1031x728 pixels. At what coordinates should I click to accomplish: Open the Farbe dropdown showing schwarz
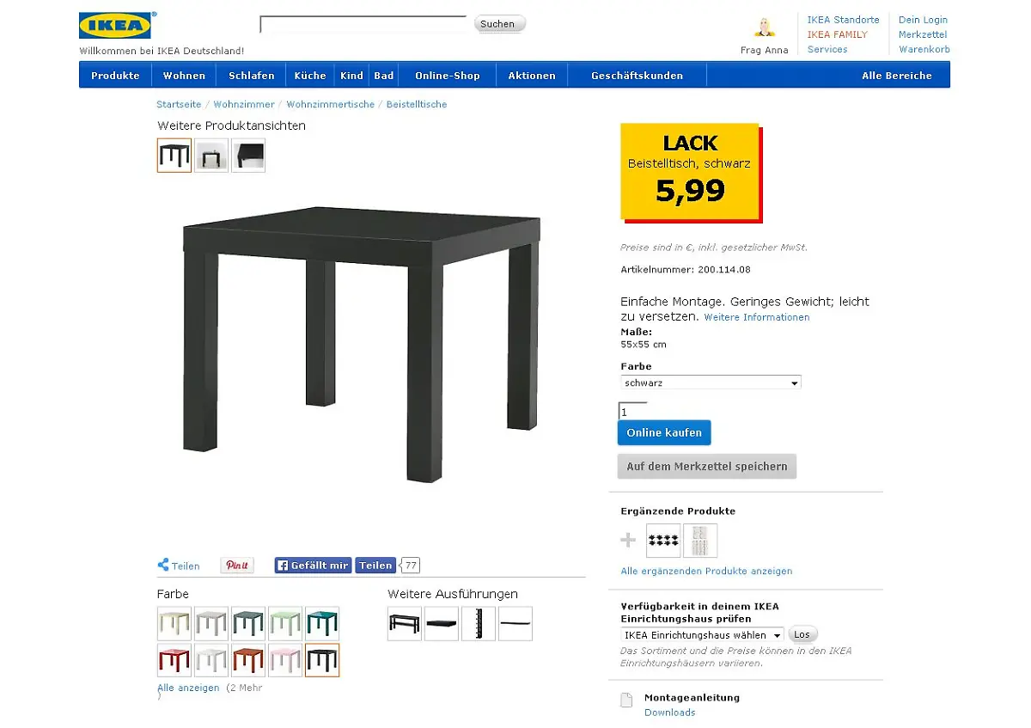[x=711, y=382]
